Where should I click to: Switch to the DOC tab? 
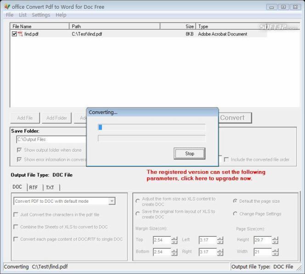point(17,187)
